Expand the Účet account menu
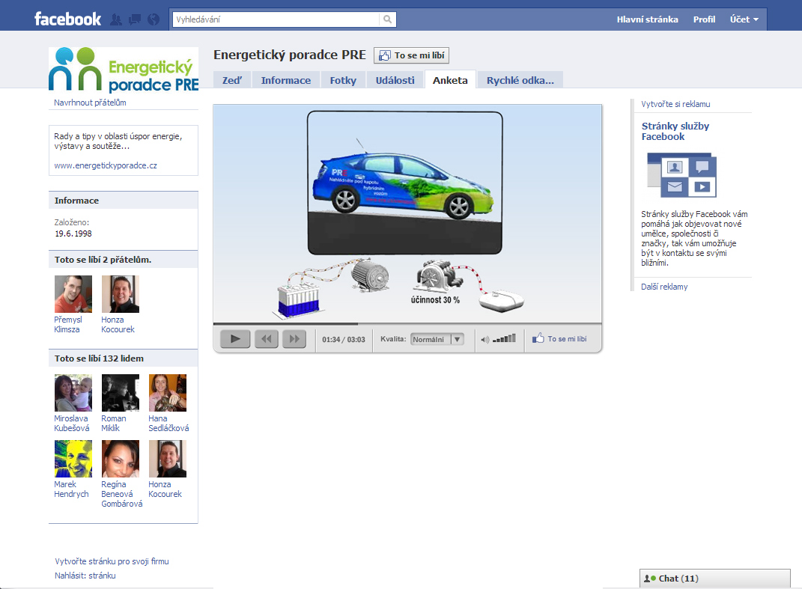The image size is (802, 589). [x=744, y=19]
